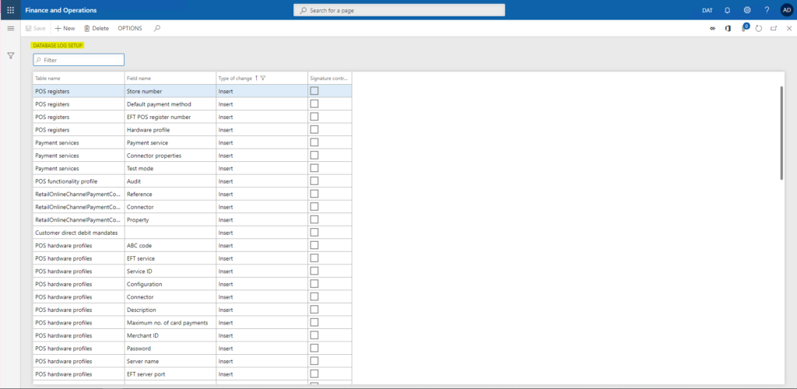
Task: Click the Delete button
Action: tap(97, 29)
